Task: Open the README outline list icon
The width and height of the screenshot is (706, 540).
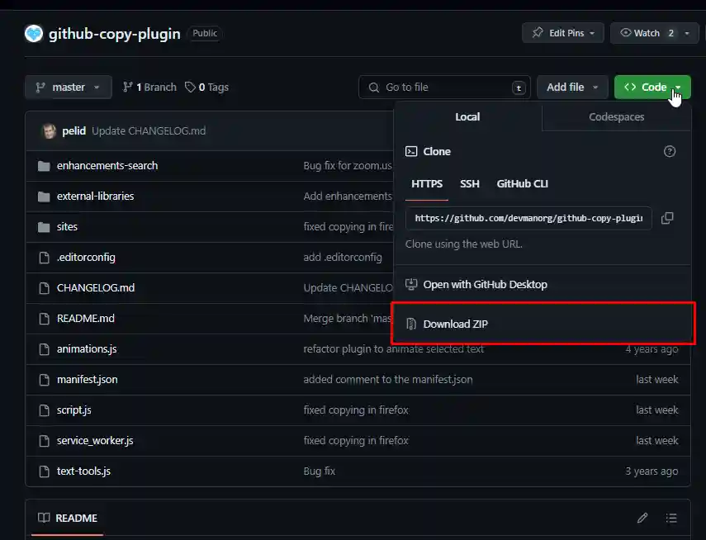Action: pos(671,518)
